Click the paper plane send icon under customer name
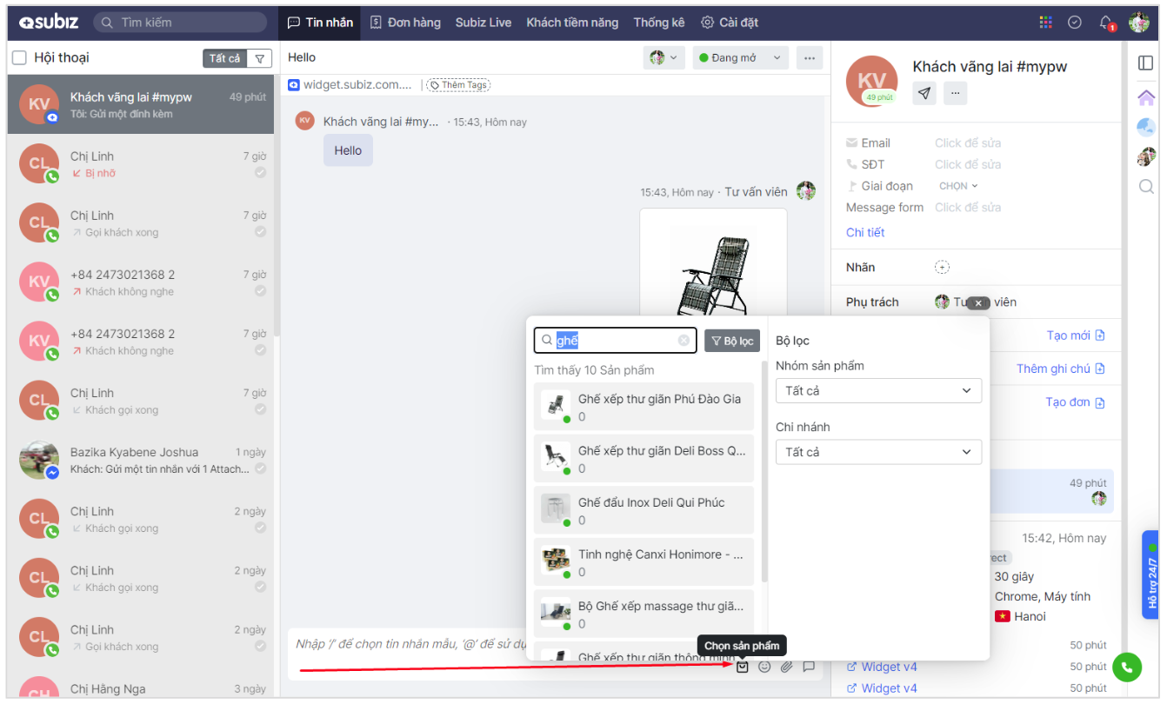 point(924,93)
